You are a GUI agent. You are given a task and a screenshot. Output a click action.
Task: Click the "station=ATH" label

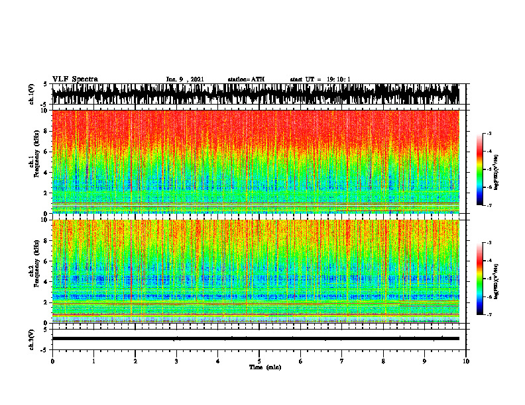click(246, 79)
